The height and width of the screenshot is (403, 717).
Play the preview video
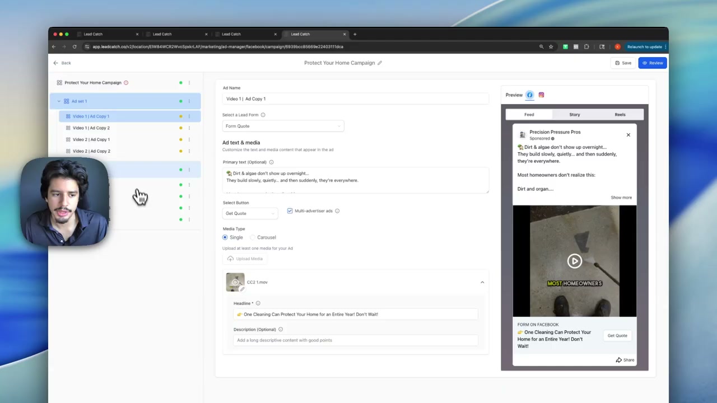[x=575, y=261]
